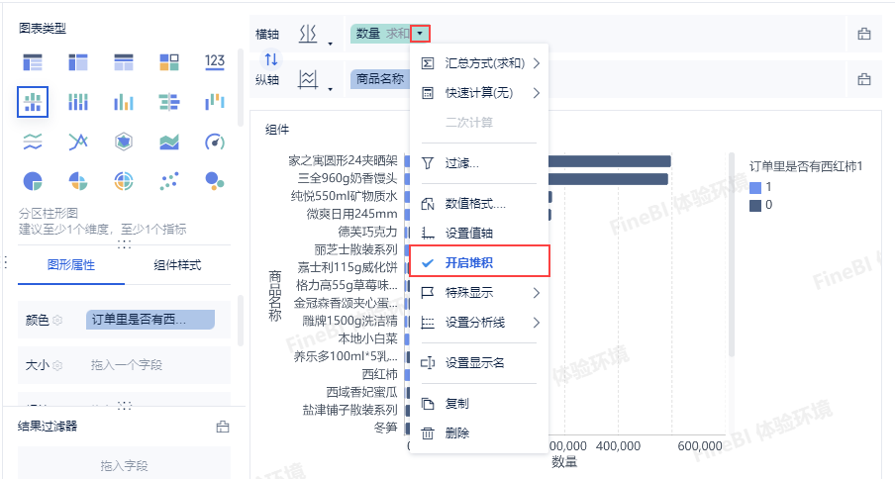Select the range area chart icon
Viewport: 895px width, 479px height.
click(x=169, y=142)
